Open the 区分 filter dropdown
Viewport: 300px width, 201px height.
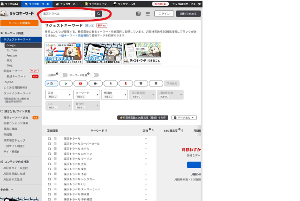(x=58, y=94)
